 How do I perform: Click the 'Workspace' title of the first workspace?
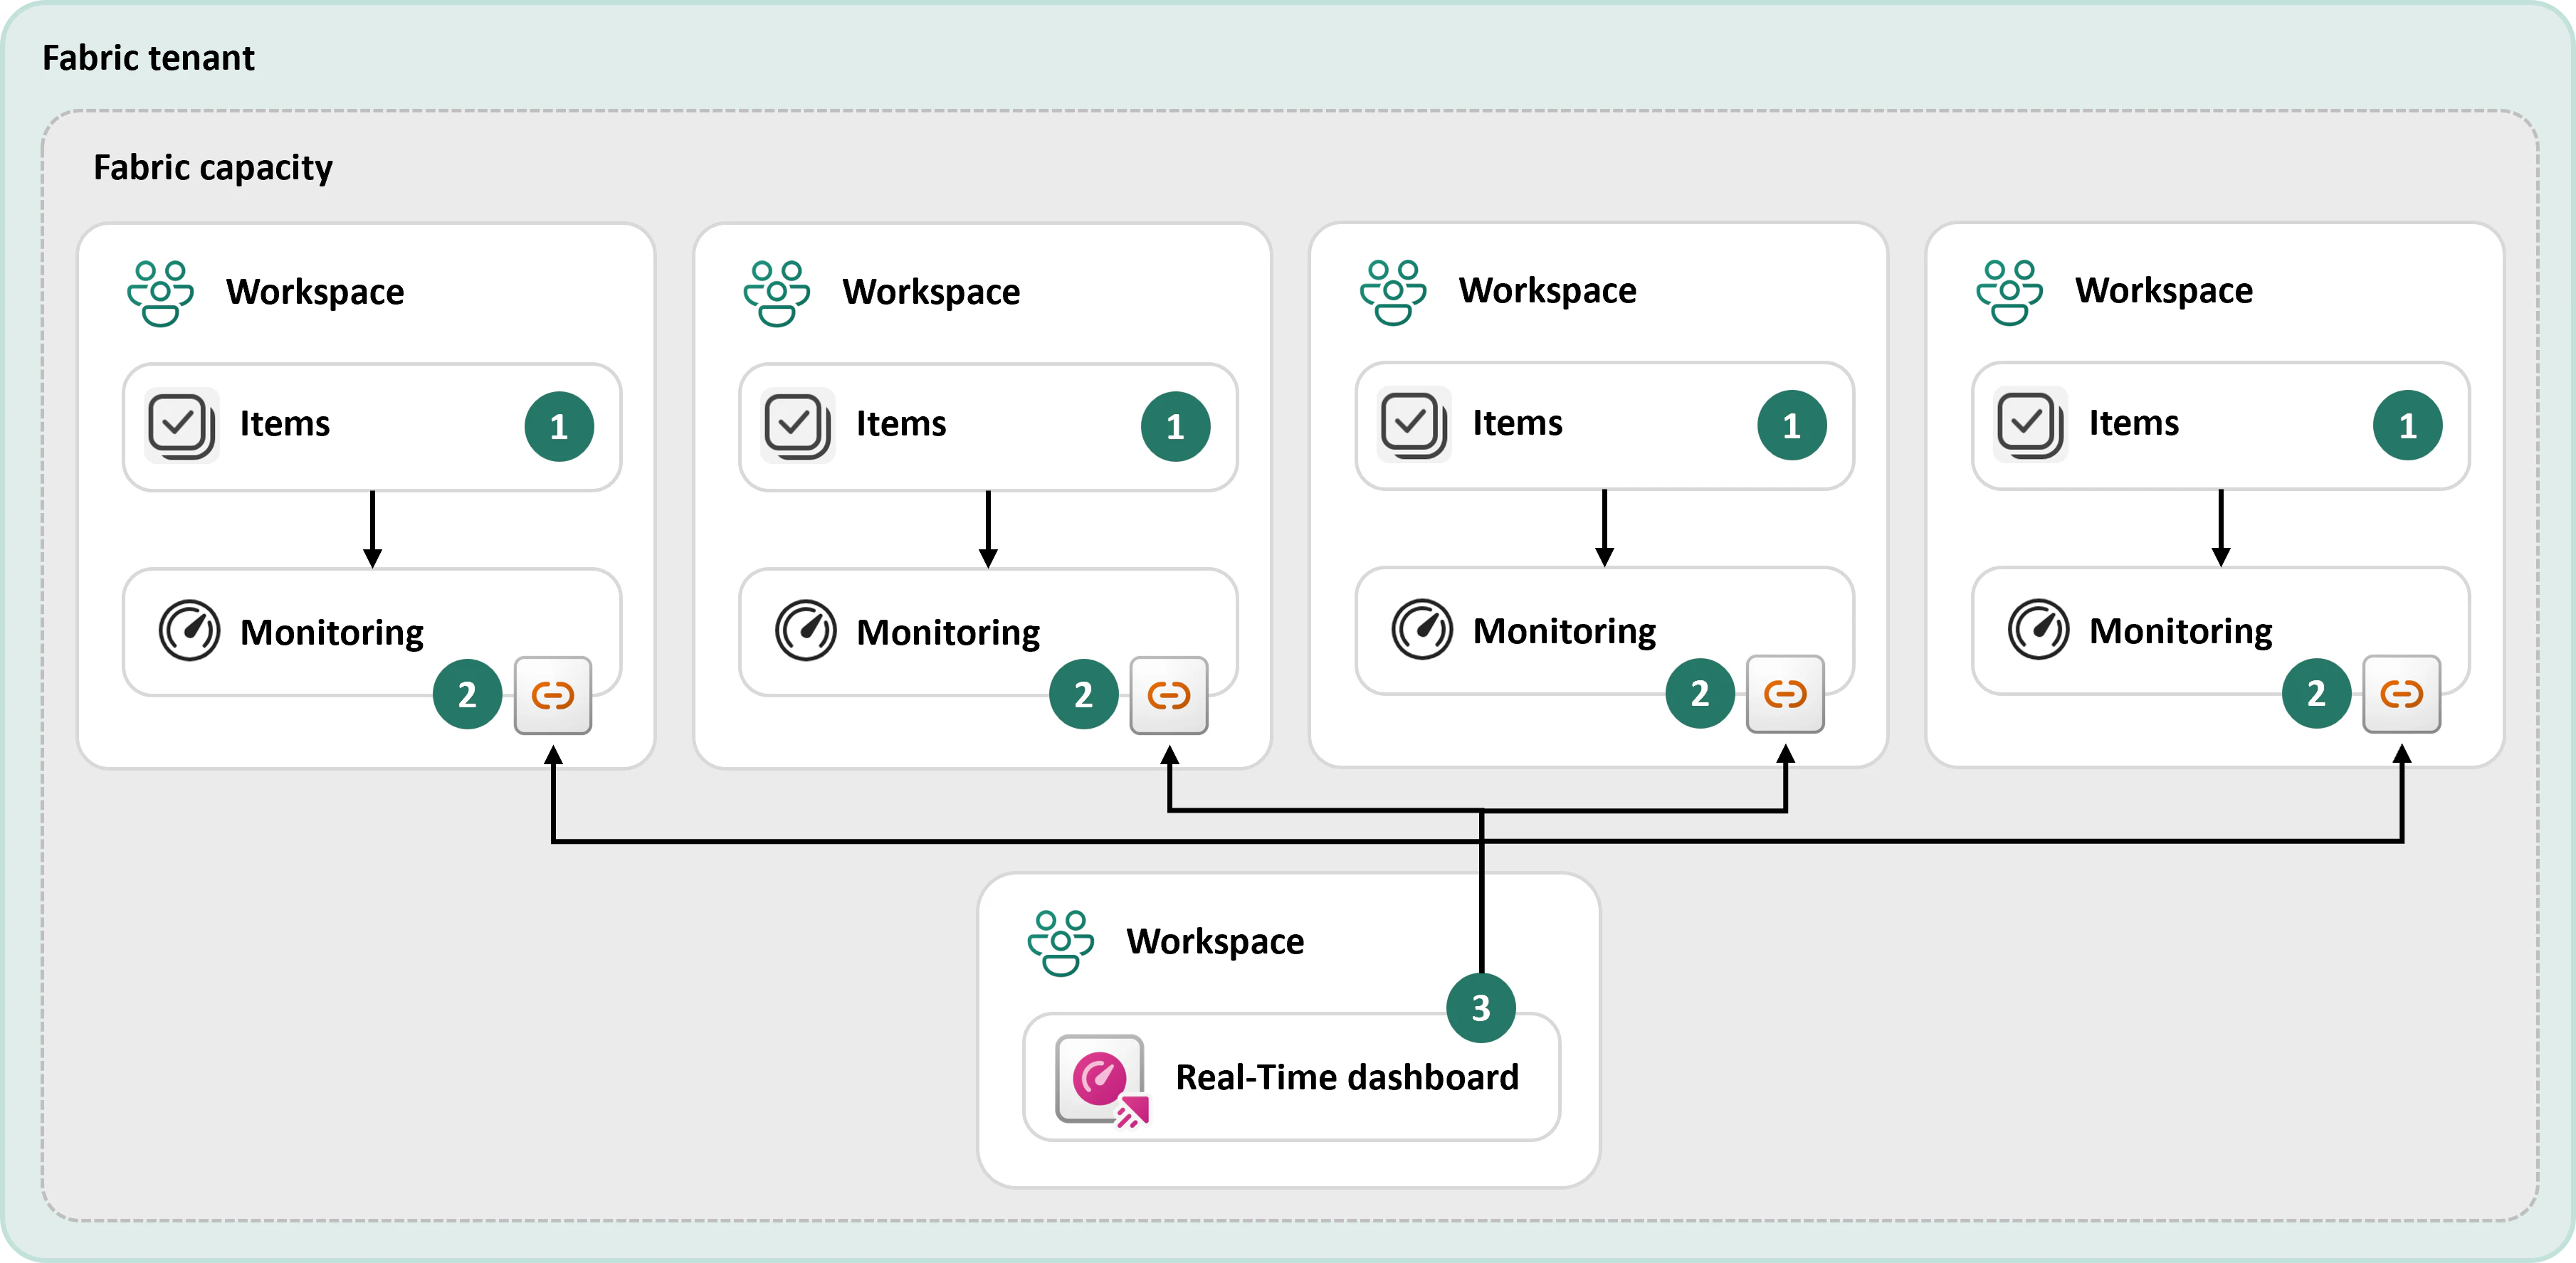(x=315, y=292)
